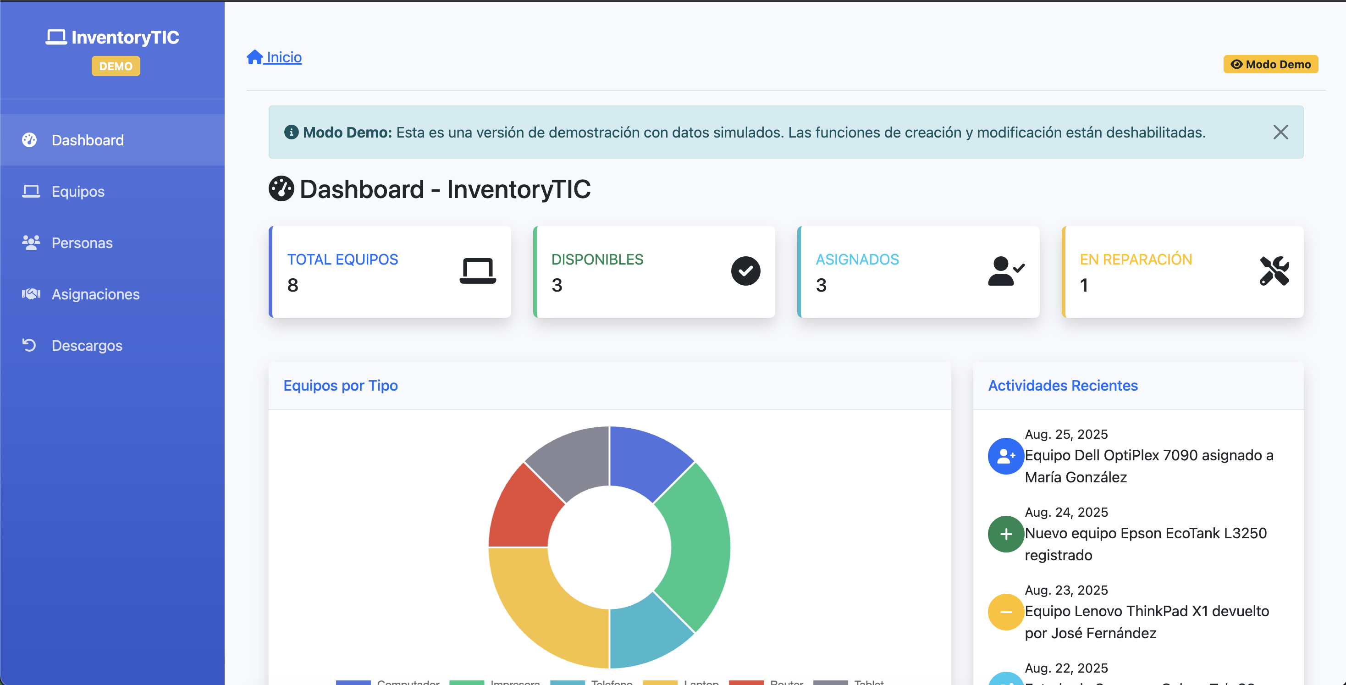Click the blue assigned-user activity icon
The height and width of the screenshot is (685, 1346).
point(1005,456)
